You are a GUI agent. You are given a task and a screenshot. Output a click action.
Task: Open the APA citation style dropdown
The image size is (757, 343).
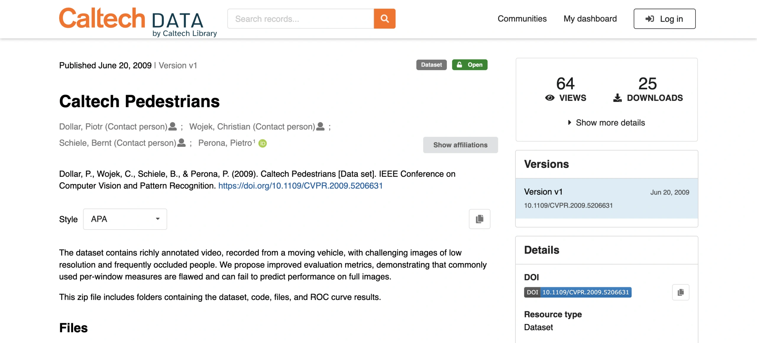[125, 219]
